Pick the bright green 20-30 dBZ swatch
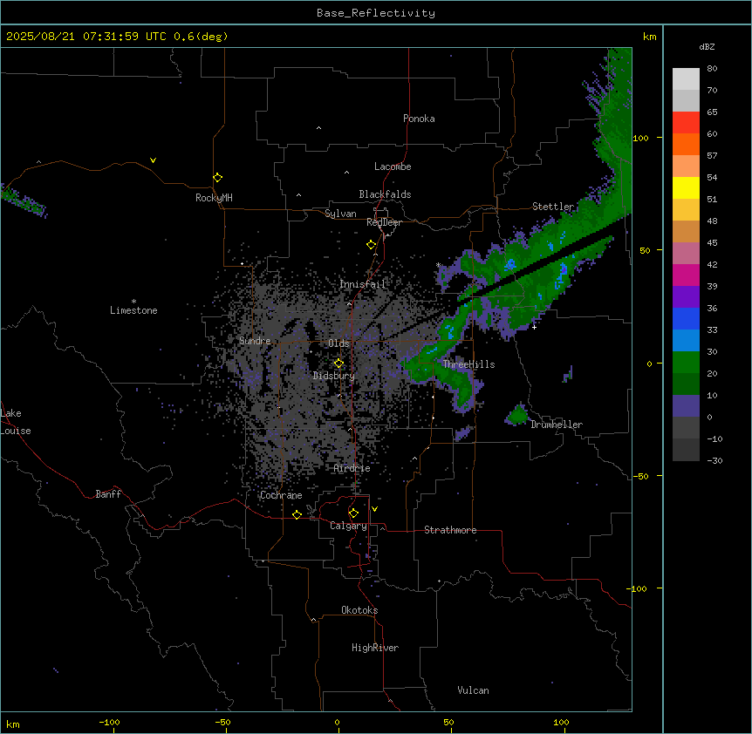 [686, 363]
